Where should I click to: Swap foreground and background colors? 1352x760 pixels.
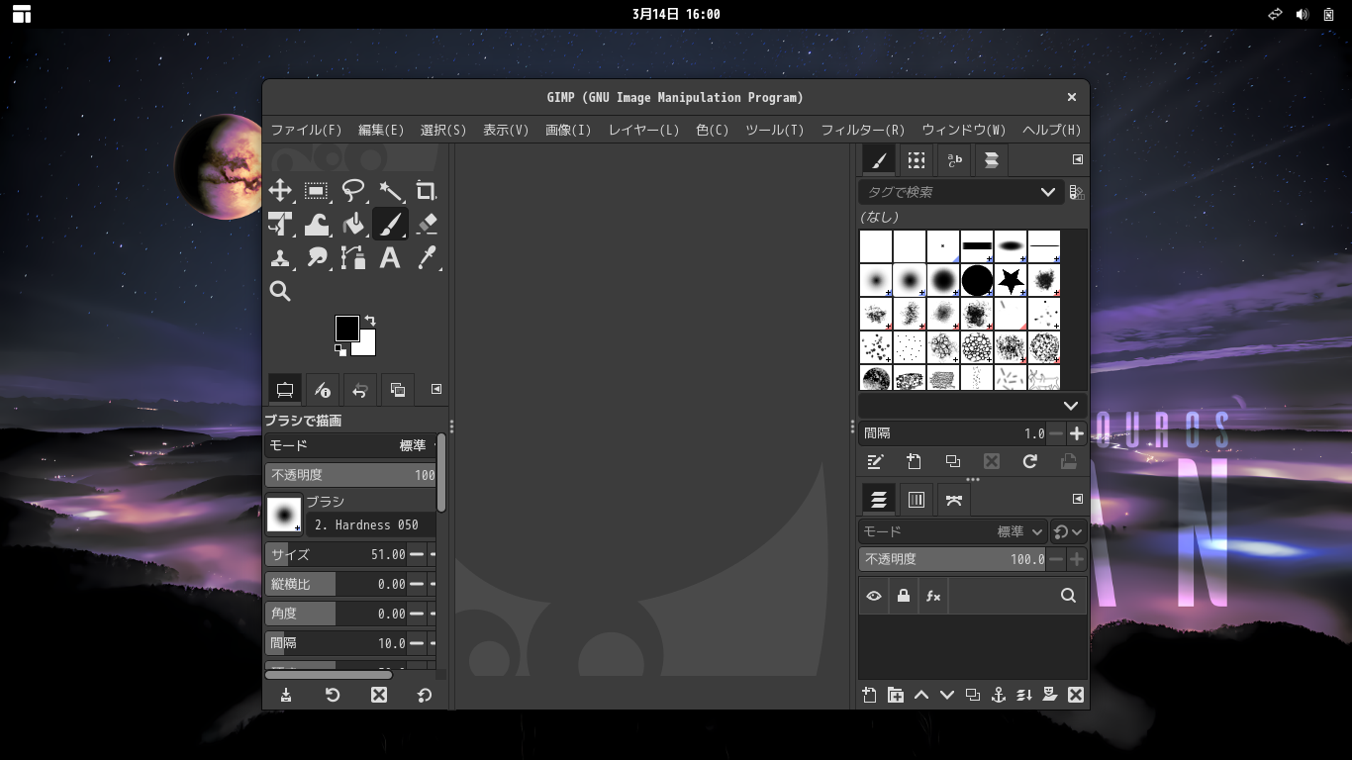click(370, 321)
